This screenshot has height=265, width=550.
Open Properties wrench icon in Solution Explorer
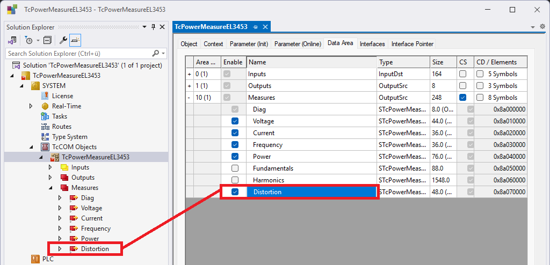coord(63,40)
